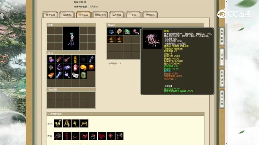Click the ruby ring in 罗刹 row
259x145 pixels.
(x=93, y=136)
